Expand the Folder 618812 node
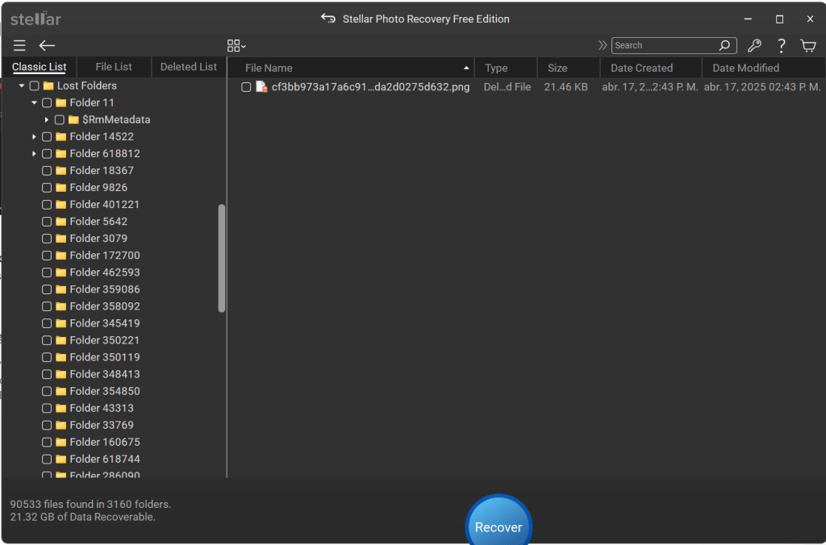 34,154
